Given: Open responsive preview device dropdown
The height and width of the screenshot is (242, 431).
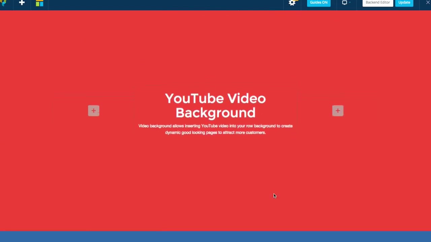Looking at the screenshot, I should [x=346, y=3].
